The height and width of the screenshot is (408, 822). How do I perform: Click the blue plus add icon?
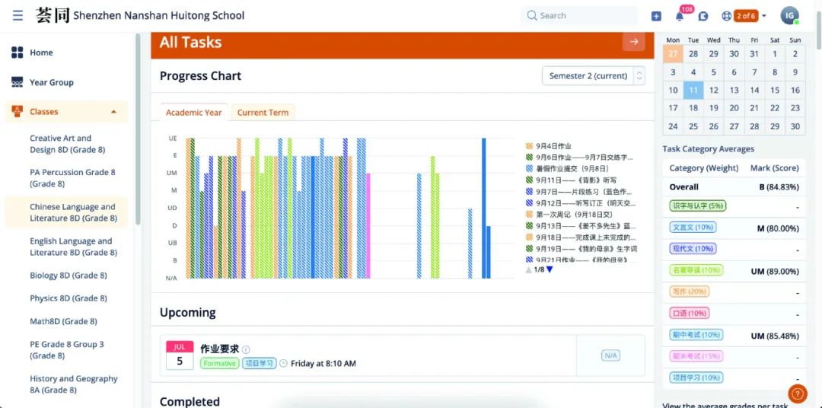pos(656,16)
